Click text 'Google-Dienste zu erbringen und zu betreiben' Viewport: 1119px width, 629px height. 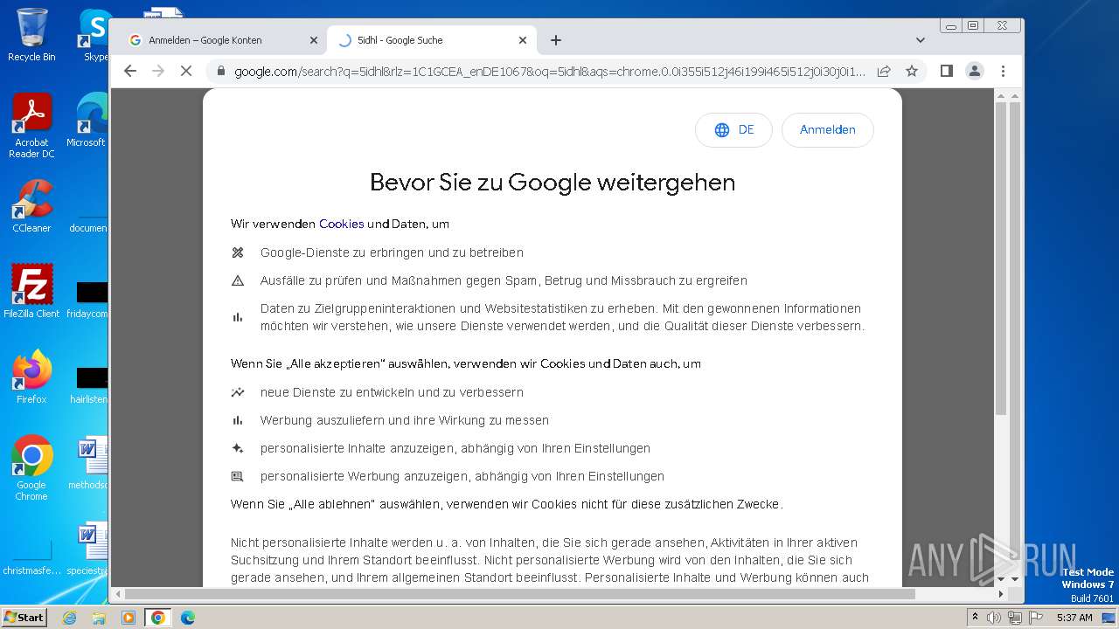tap(392, 252)
